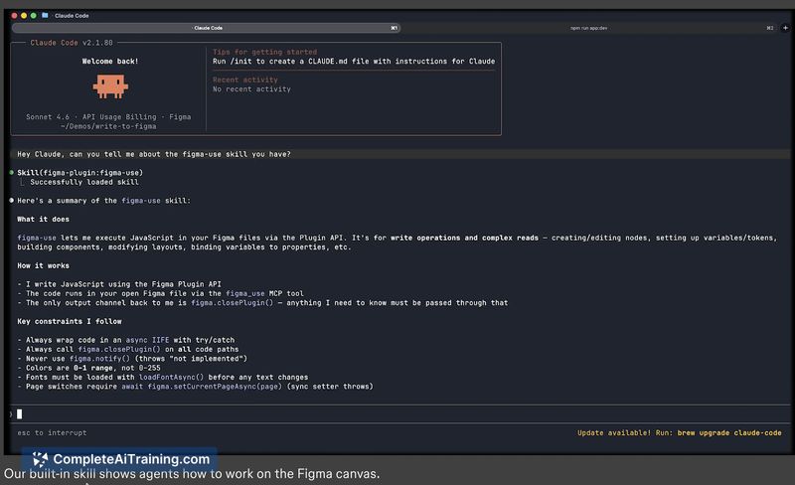Click 'How it works' heading
The height and width of the screenshot is (485, 795).
coord(43,265)
